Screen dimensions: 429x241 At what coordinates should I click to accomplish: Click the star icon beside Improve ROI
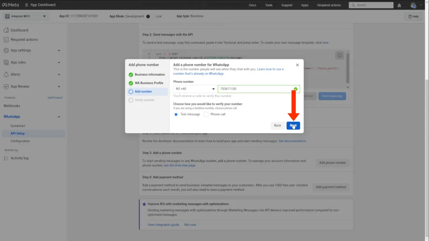pyautogui.click(x=144, y=204)
